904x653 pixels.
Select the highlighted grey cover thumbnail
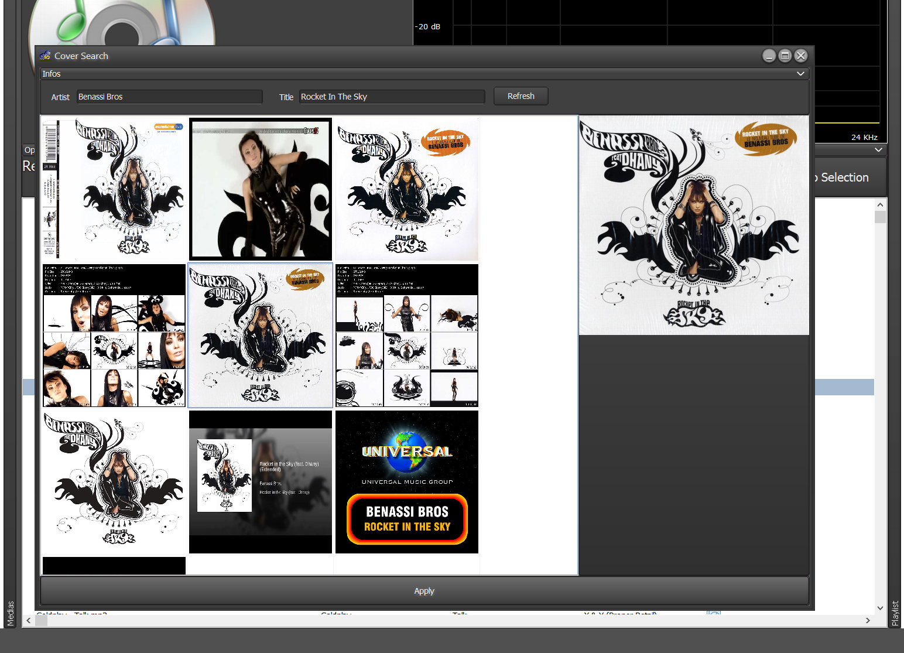261,336
